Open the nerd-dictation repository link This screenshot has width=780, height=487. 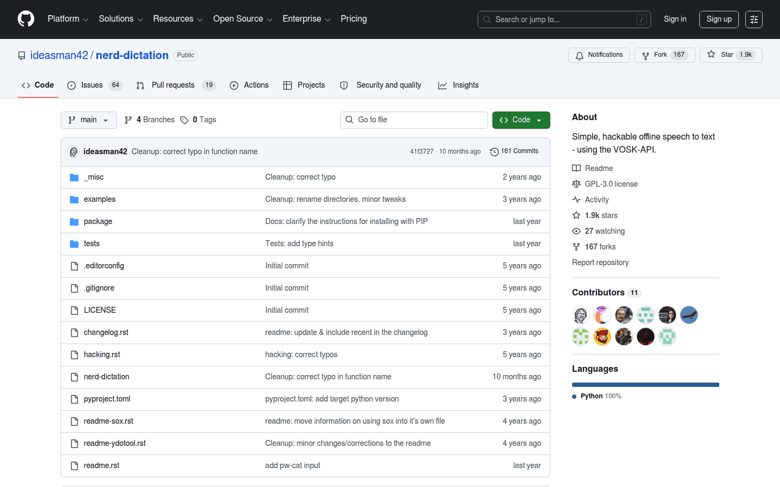(132, 55)
